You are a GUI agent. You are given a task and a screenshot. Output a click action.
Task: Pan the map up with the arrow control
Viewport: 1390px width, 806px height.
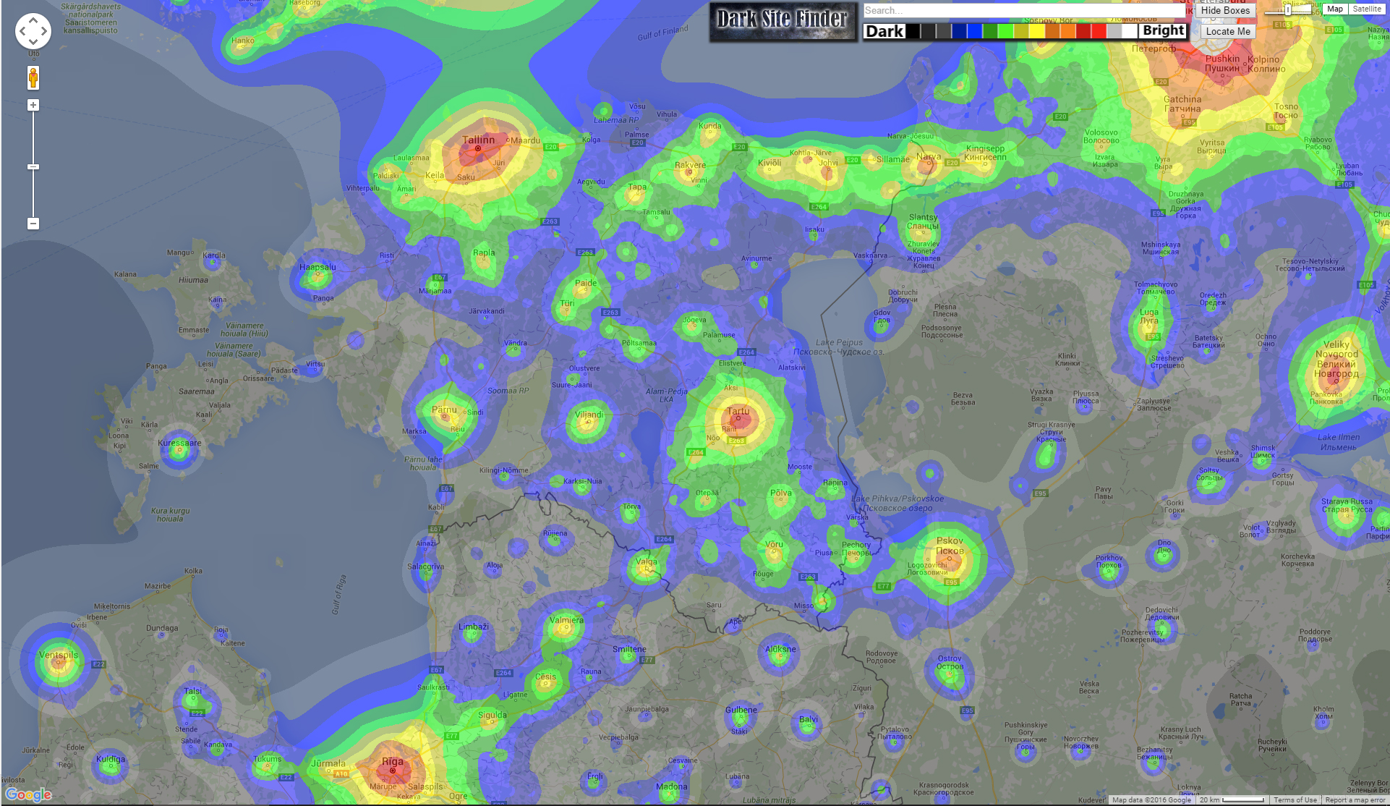[x=33, y=21]
